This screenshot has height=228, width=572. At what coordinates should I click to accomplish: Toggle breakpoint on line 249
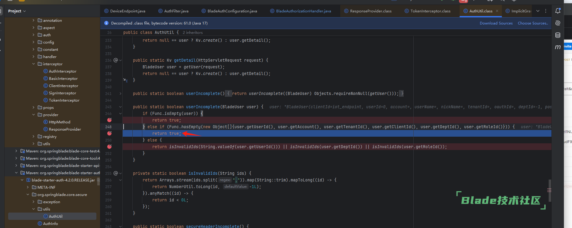click(109, 133)
